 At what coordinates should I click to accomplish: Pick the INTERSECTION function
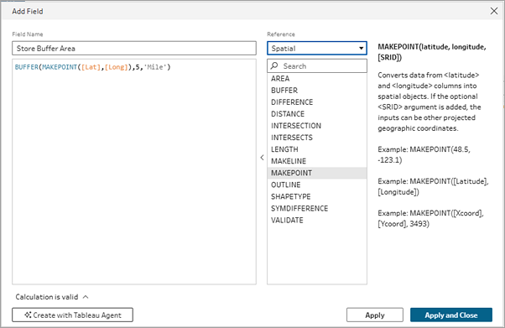click(317, 126)
